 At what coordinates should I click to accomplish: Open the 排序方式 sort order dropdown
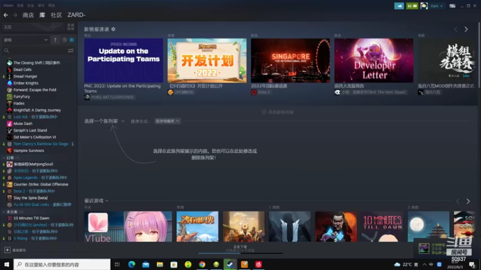coord(168,121)
